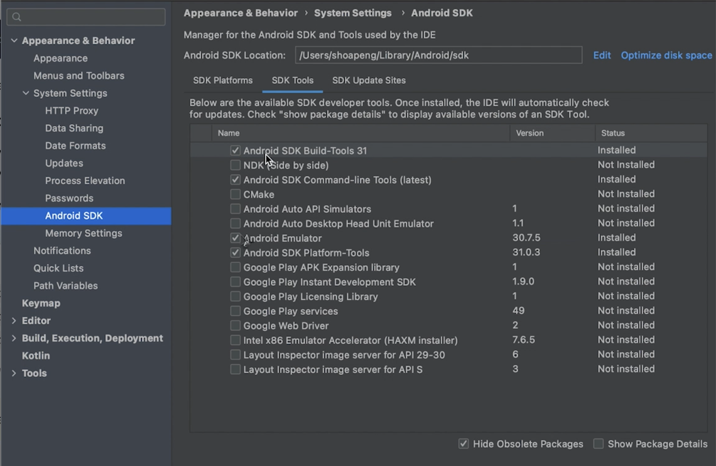Open Quick Lists settings
The width and height of the screenshot is (716, 466).
58,268
